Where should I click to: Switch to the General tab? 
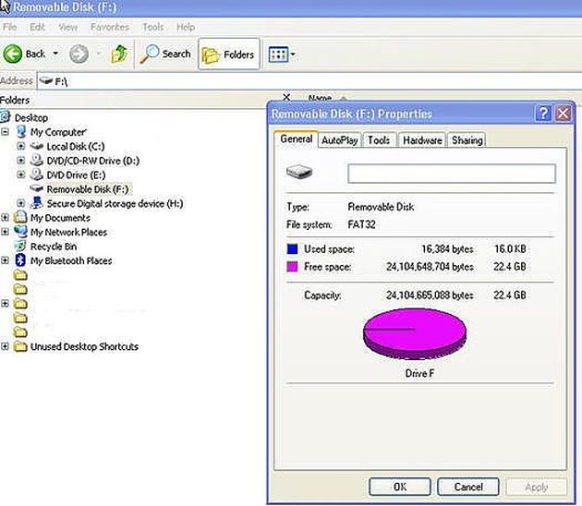point(296,139)
